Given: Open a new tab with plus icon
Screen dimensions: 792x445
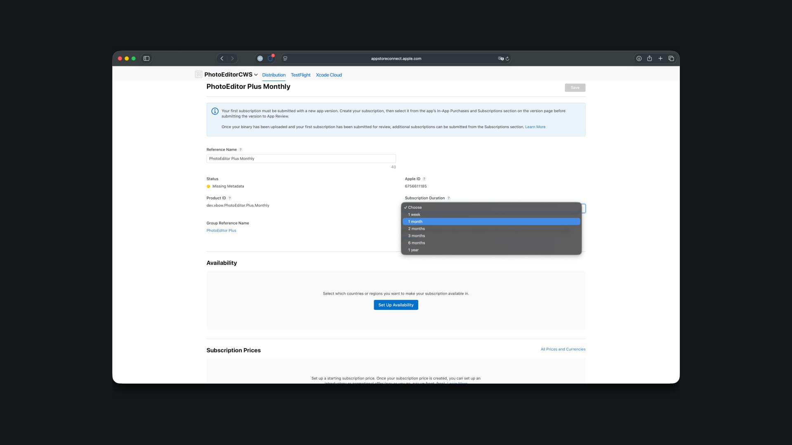Looking at the screenshot, I should point(660,59).
